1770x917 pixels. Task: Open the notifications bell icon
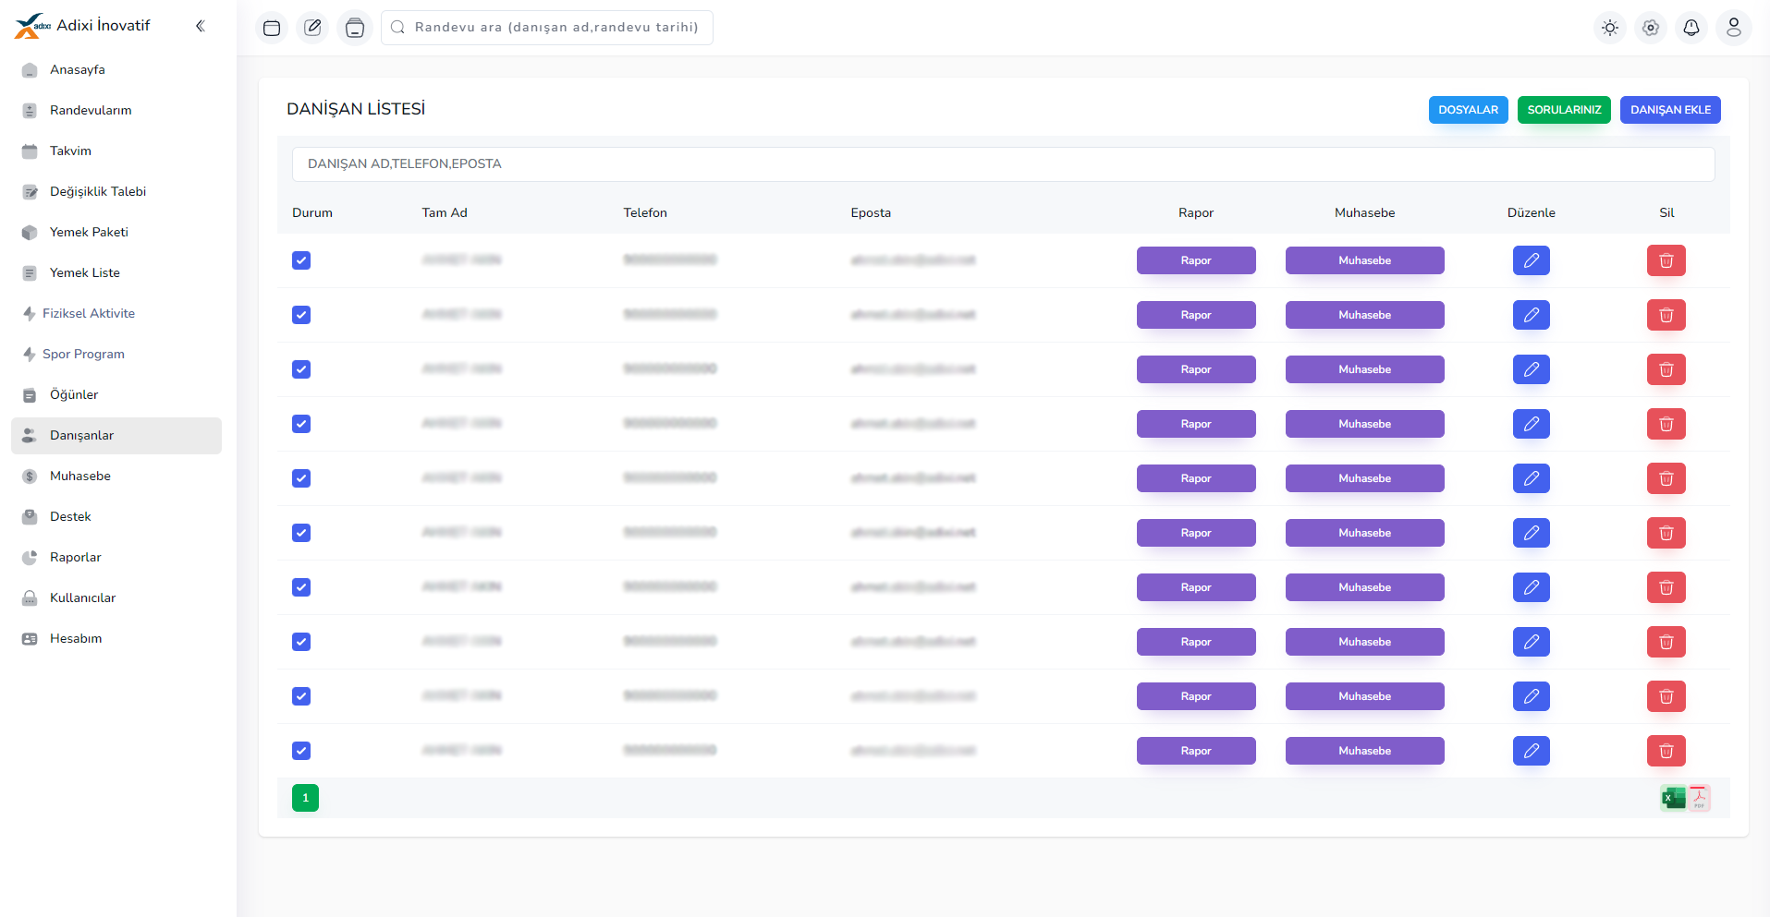[x=1691, y=28]
